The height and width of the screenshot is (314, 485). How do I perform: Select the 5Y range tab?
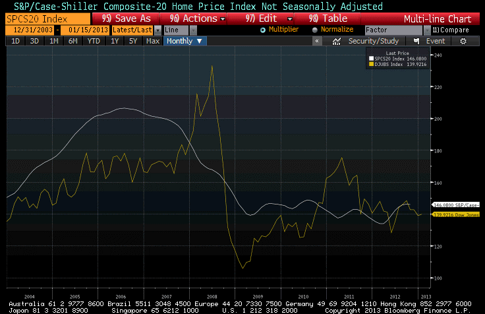tap(133, 41)
